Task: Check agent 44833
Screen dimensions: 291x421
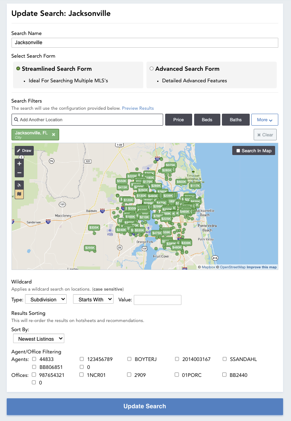Action: pos(34,359)
